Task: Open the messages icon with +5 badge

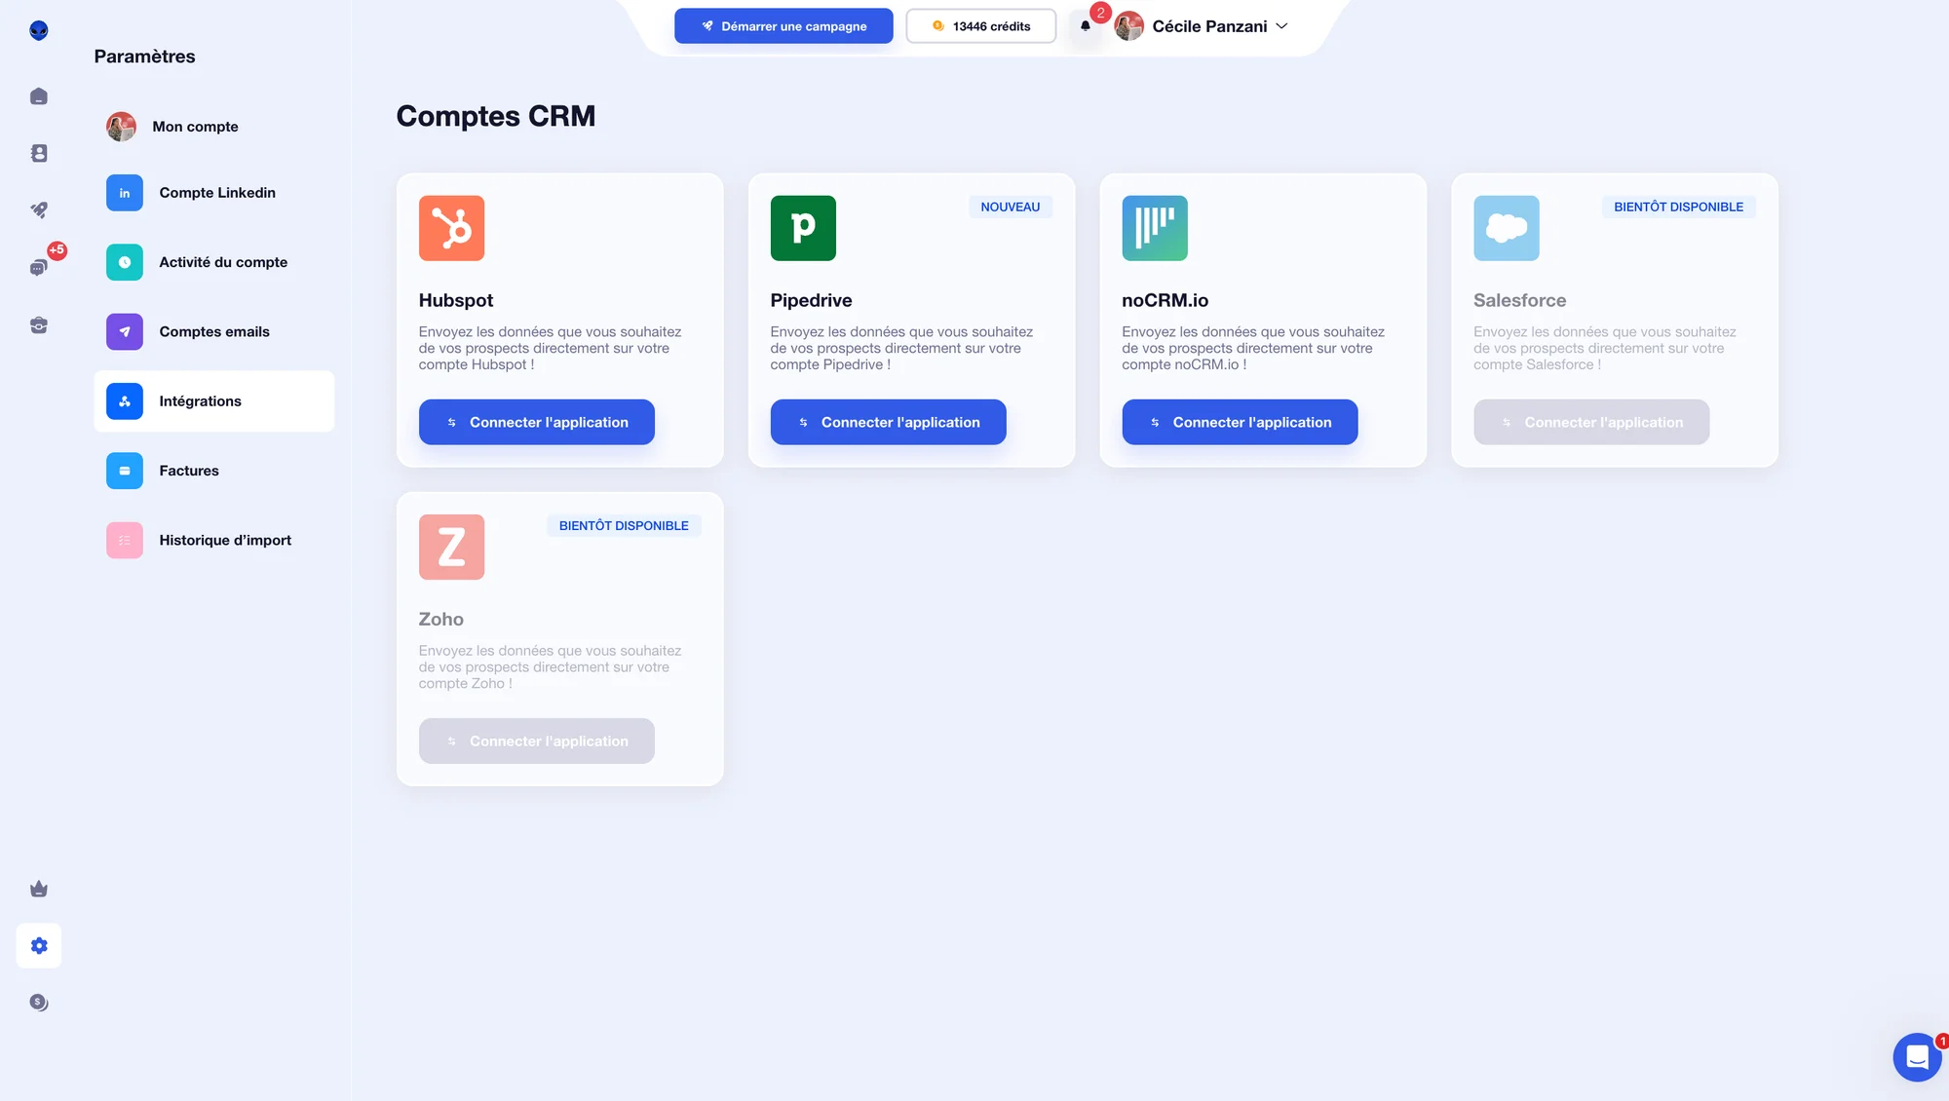Action: pyautogui.click(x=38, y=267)
